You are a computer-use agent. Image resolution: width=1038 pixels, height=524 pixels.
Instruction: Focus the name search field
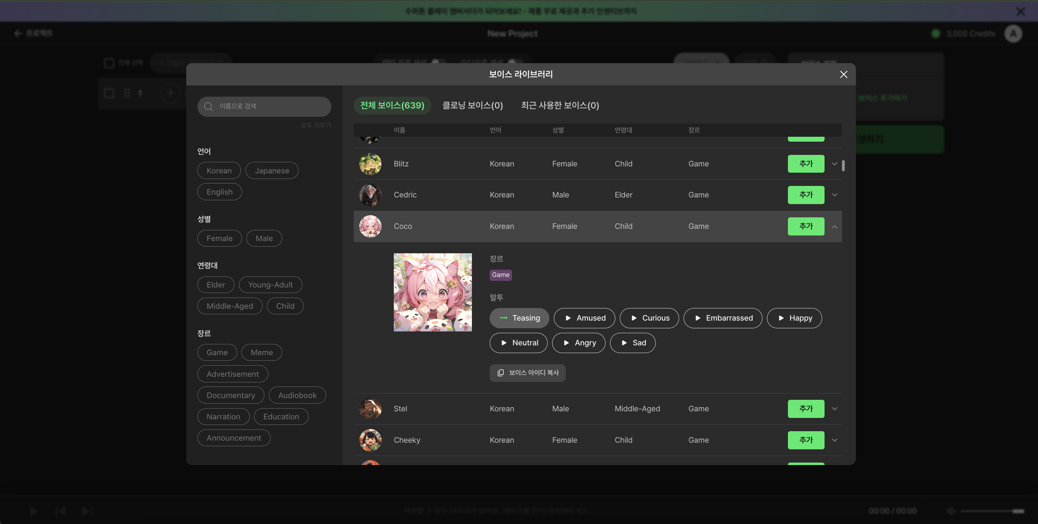point(264,106)
